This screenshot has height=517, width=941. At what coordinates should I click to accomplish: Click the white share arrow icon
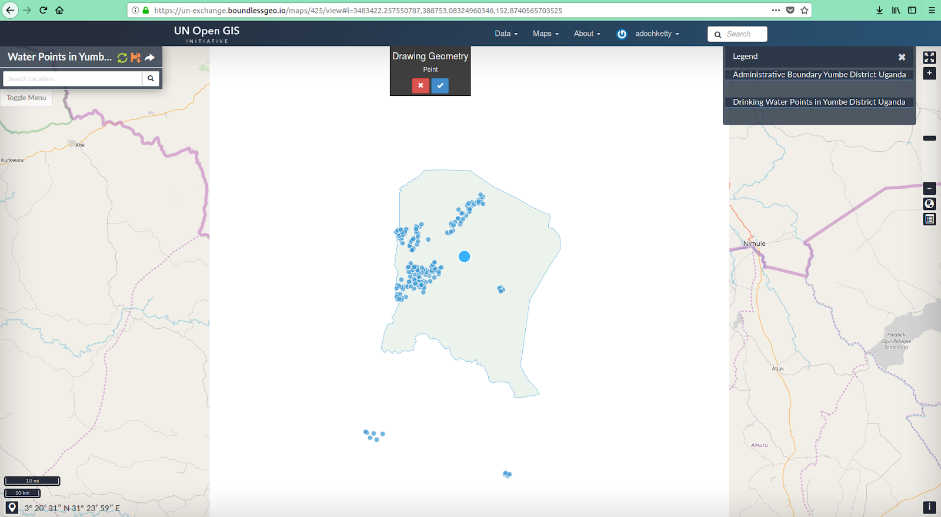(150, 57)
